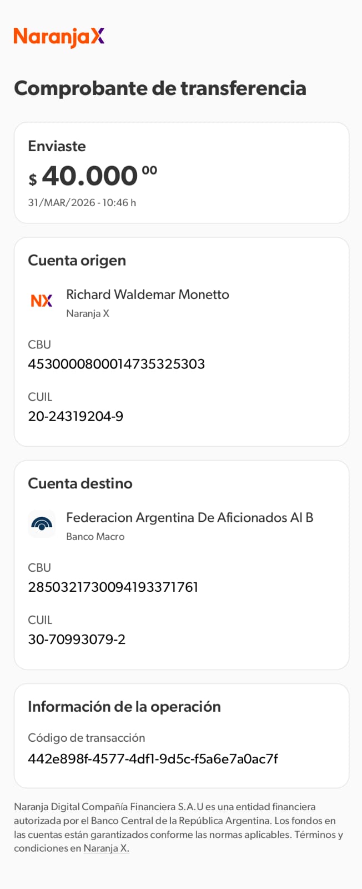Screen dimensions: 362x889
Task: Click the Naranja X logo at top
Action: tap(59, 37)
